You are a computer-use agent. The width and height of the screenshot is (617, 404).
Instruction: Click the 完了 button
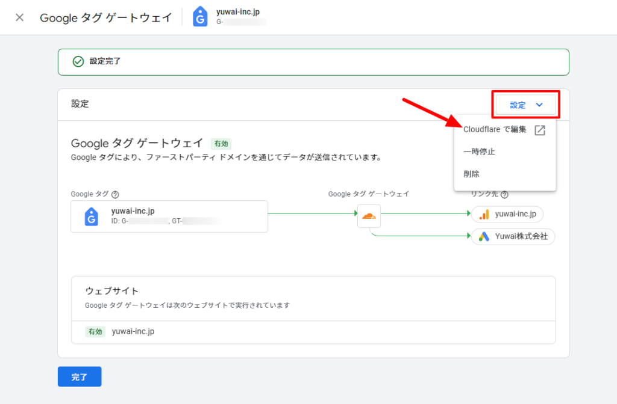(x=80, y=376)
